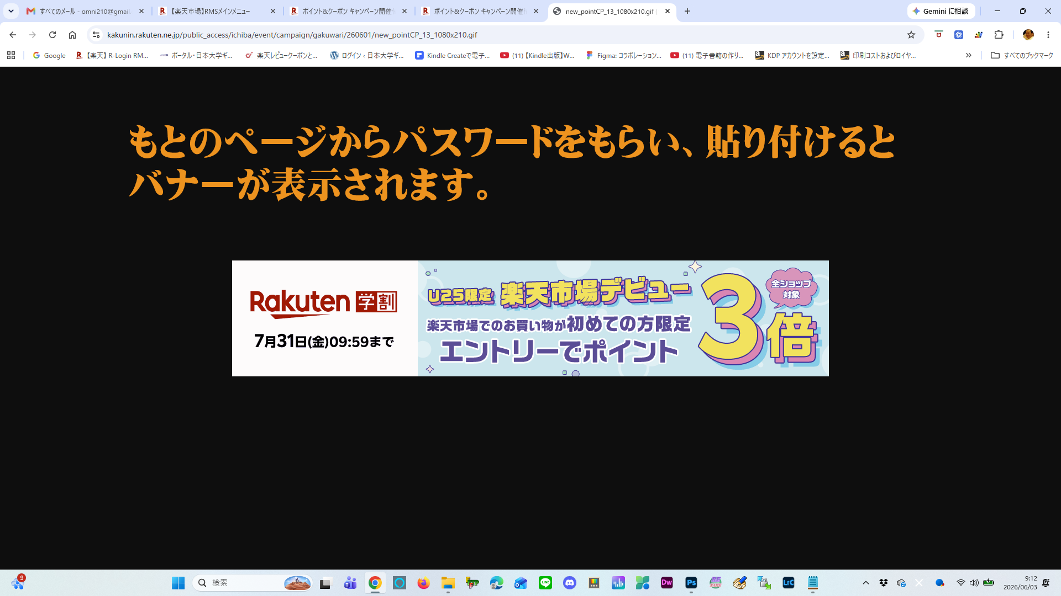Image resolution: width=1061 pixels, height=596 pixels.
Task: Open the browser home page icon
Action: pyautogui.click(x=72, y=35)
